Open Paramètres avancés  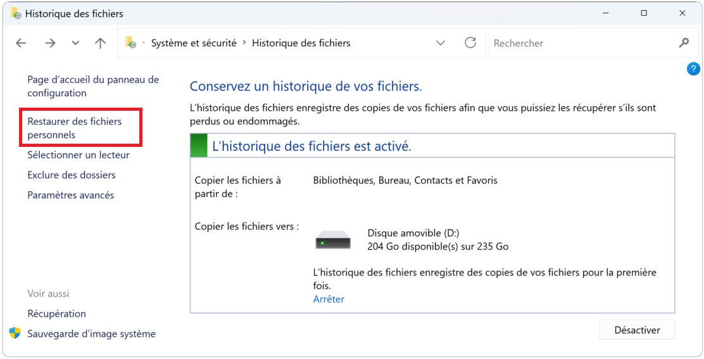70,195
